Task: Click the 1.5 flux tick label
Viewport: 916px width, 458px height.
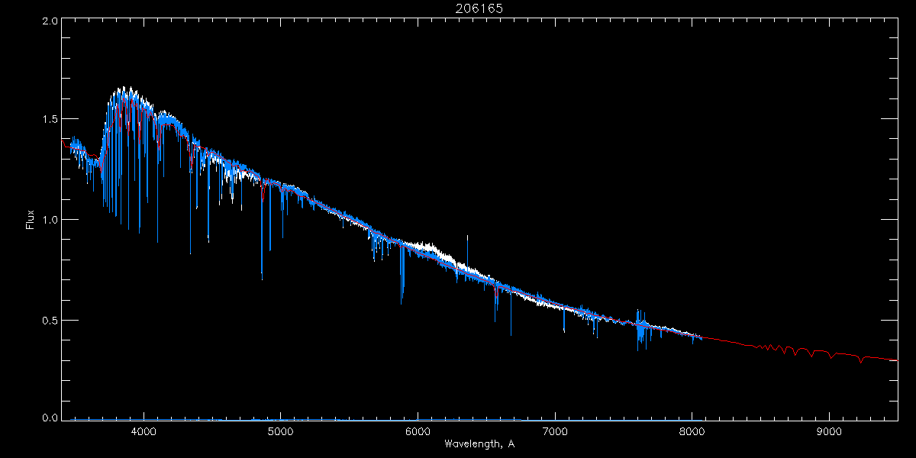Action: click(50, 119)
